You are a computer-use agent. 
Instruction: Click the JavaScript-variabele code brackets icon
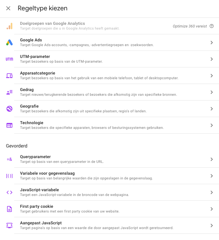(9, 192)
